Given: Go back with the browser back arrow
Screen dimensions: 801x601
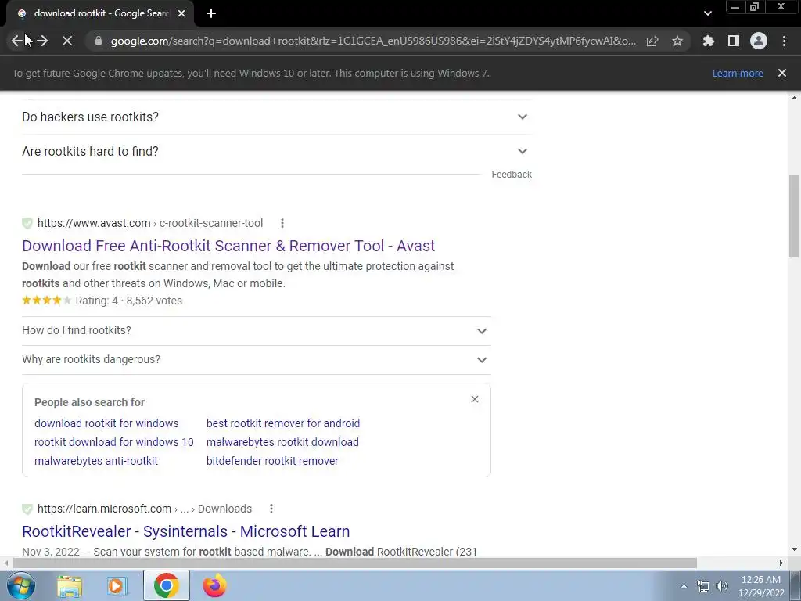Looking at the screenshot, I should coord(17,41).
